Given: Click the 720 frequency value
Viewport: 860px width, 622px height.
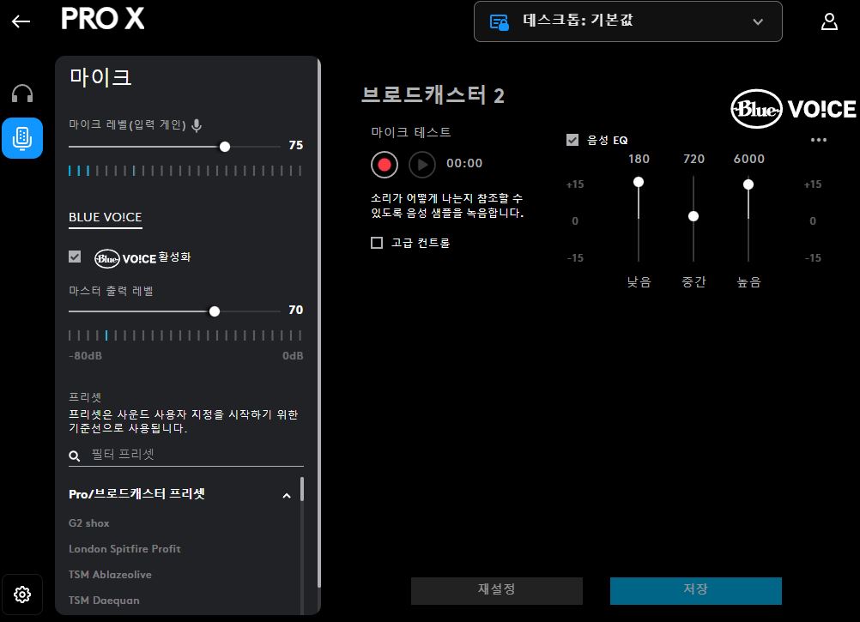Looking at the screenshot, I should point(693,159).
